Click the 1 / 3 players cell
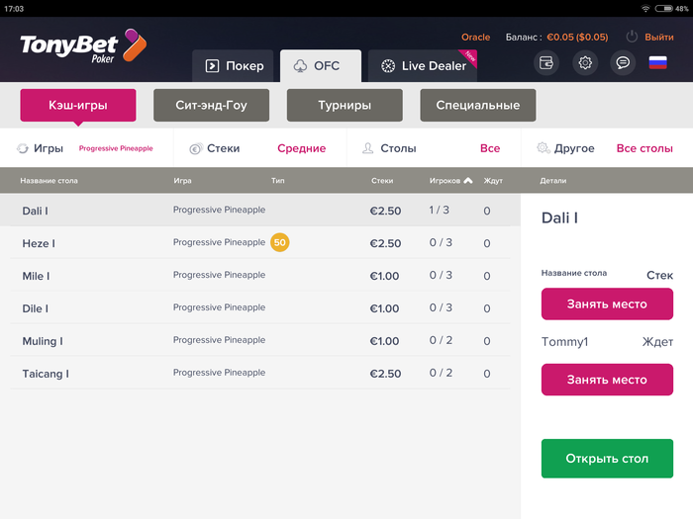Screen dimensions: 693x519 pos(439,210)
